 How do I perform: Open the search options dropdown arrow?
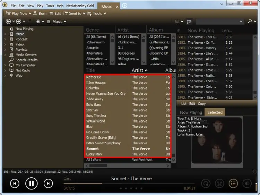pos(255,21)
